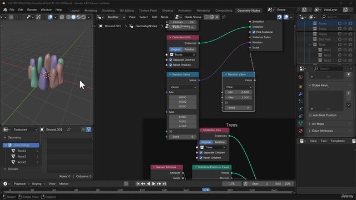Open the Evaluated dropdown in spreadsheet
This screenshot has width=356, height=200.
pyautogui.click(x=25, y=129)
